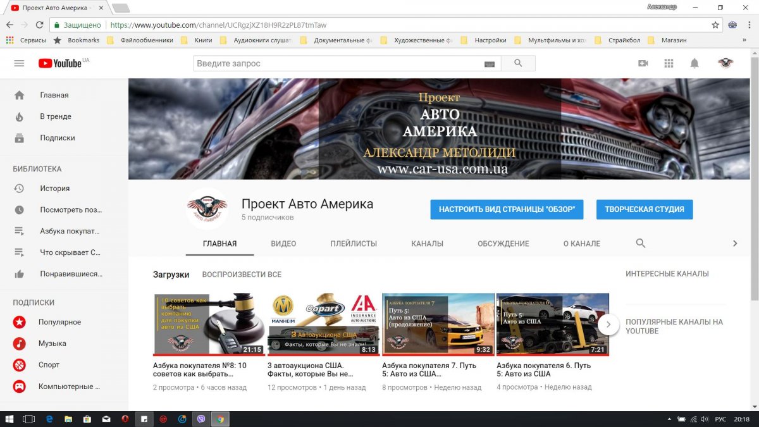Open title link Азбука покупателя 6. Путь 5
Screen dimensions: 759x427
click(544, 369)
